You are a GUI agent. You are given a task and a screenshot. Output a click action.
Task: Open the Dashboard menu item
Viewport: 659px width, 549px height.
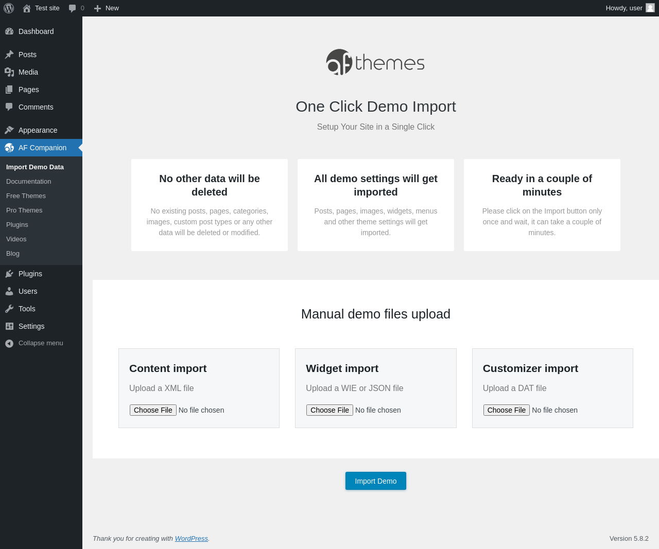pos(41,31)
